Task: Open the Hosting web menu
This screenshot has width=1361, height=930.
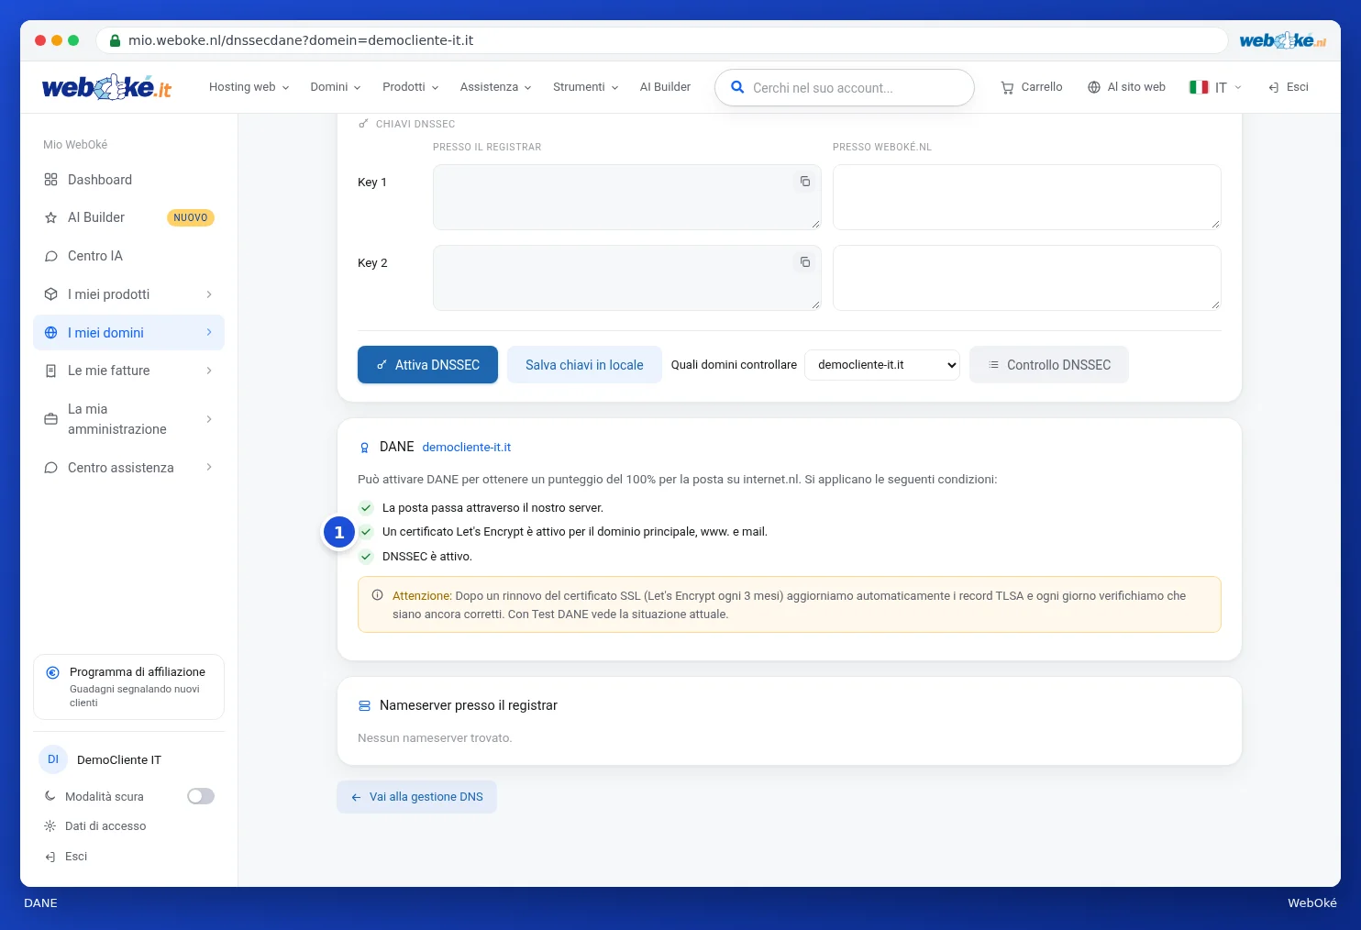Action: point(249,87)
